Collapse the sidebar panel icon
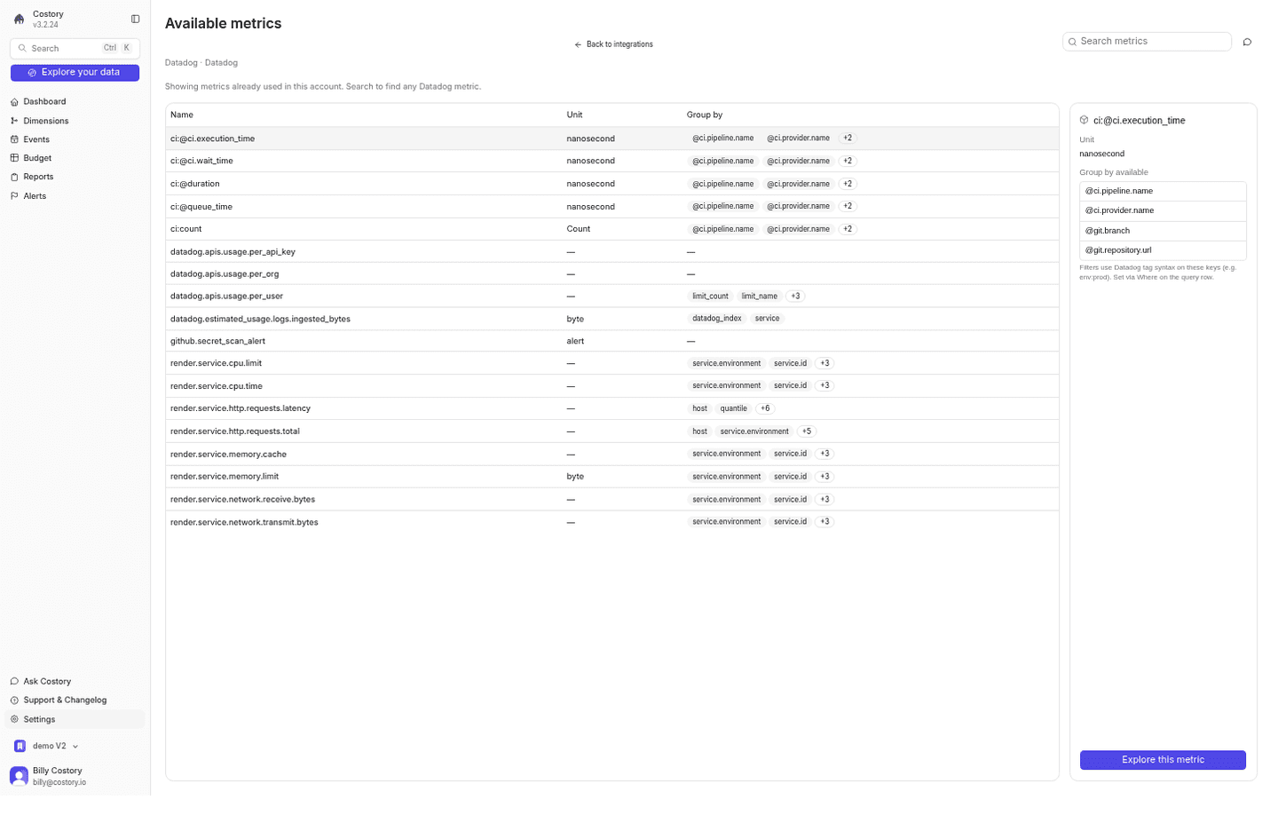Viewport: 1278px width, 815px height. 136,19
